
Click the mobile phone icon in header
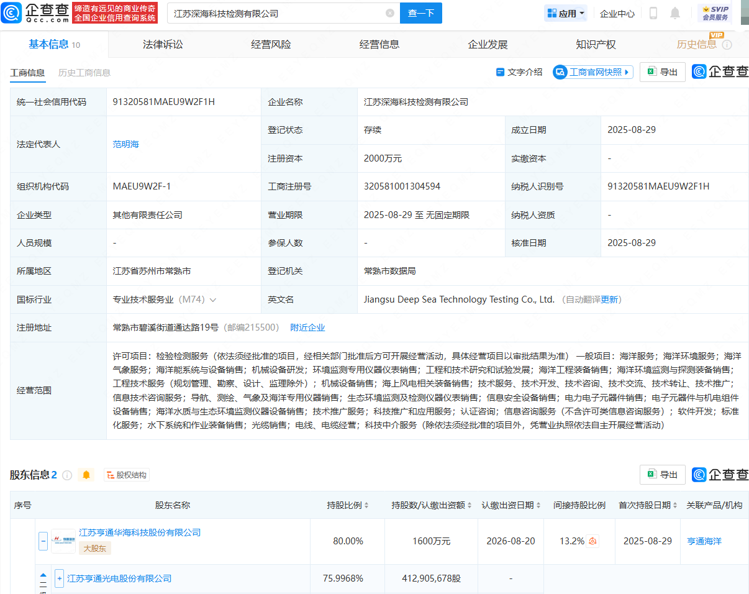point(653,13)
